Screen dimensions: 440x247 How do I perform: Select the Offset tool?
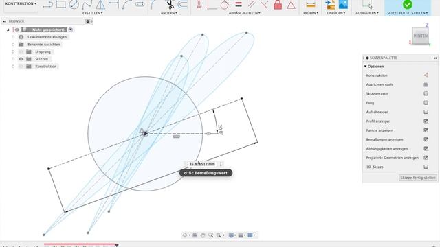183,5
